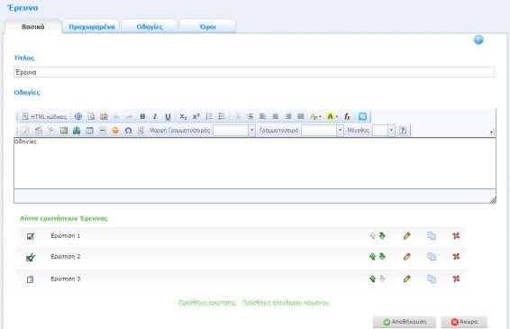Insert a horizontal rule
Viewport: 510px width, 329px height.
103,131
